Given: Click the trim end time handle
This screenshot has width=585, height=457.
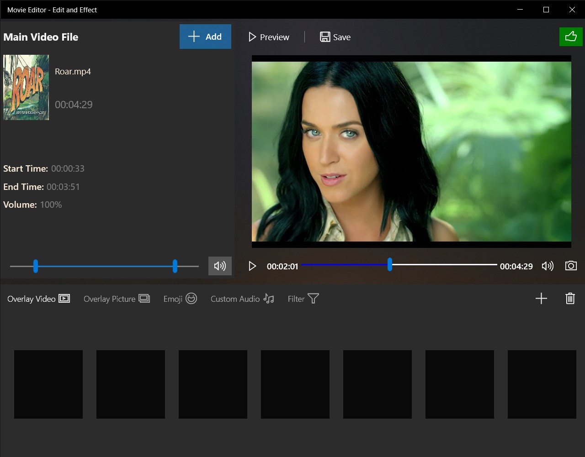Looking at the screenshot, I should (x=175, y=266).
